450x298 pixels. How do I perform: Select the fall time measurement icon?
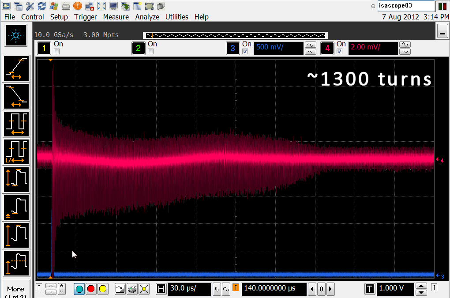click(16, 97)
